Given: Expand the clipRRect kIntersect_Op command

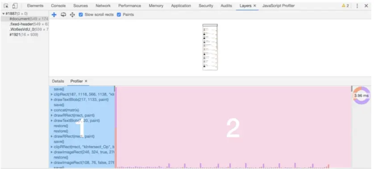Looking at the screenshot, I should coord(52,147).
